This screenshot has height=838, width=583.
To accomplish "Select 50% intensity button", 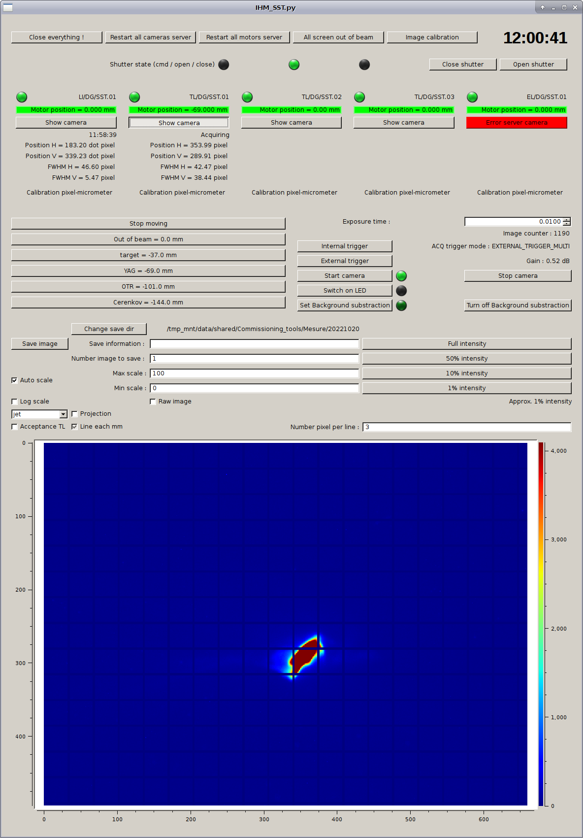I will pos(466,359).
